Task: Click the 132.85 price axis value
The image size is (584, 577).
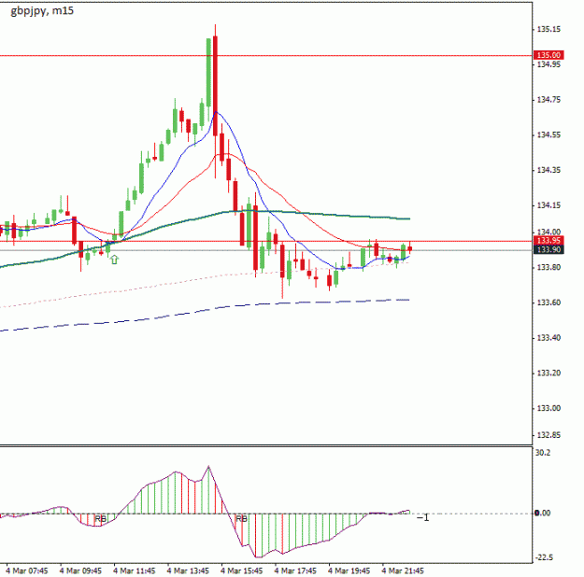Action: tap(548, 435)
